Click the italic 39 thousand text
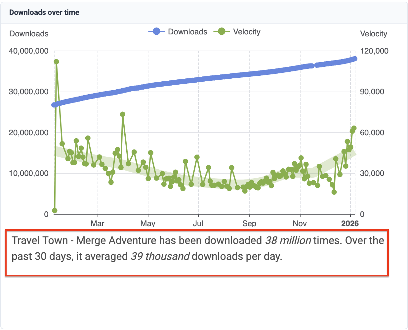The image size is (408, 330). (160, 256)
